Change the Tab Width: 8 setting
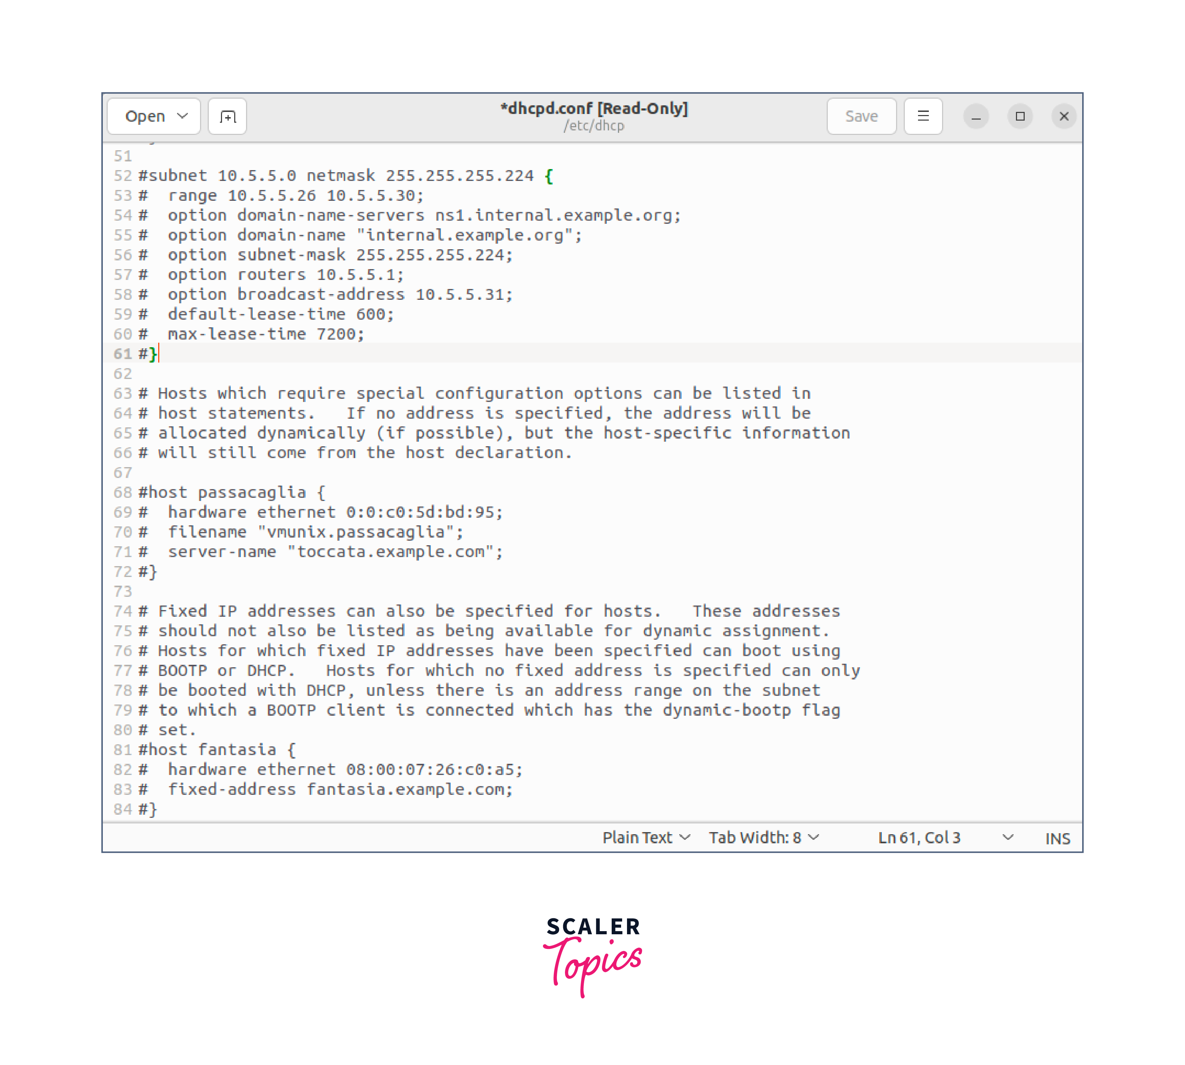The width and height of the screenshot is (1185, 1065). (763, 837)
